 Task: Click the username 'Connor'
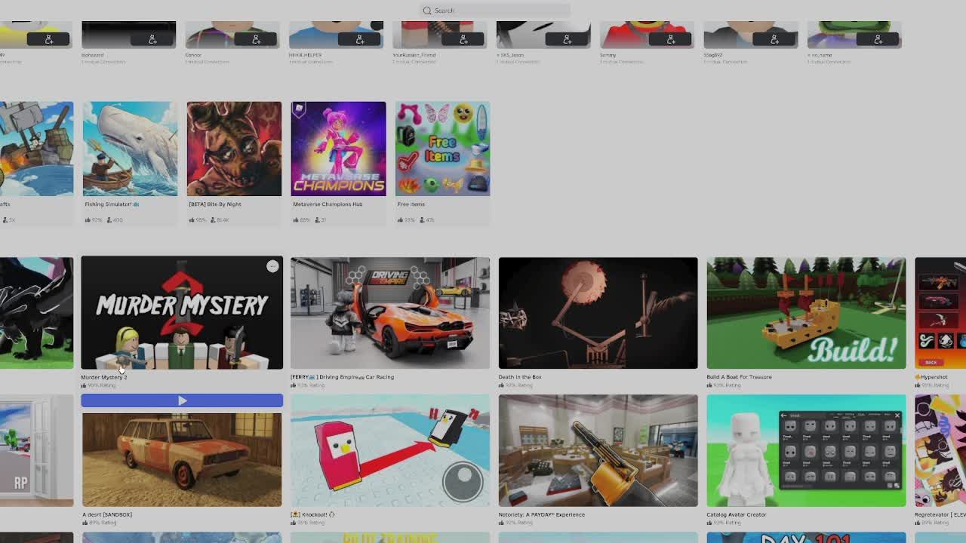193,55
